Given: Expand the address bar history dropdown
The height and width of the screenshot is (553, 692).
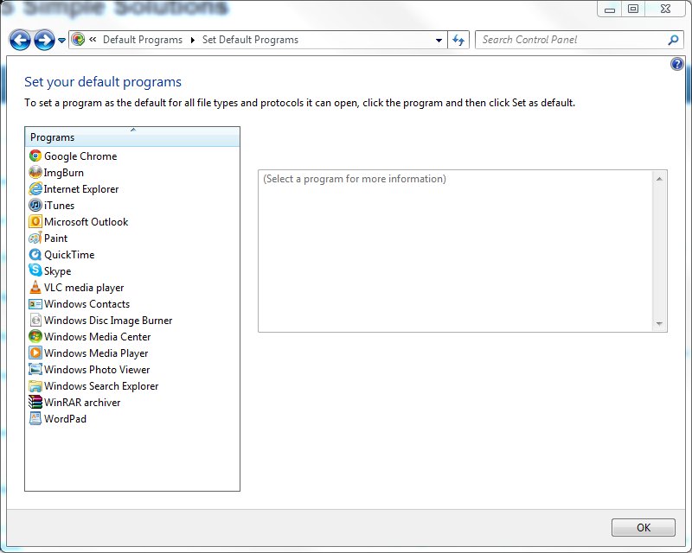Looking at the screenshot, I should pos(439,40).
